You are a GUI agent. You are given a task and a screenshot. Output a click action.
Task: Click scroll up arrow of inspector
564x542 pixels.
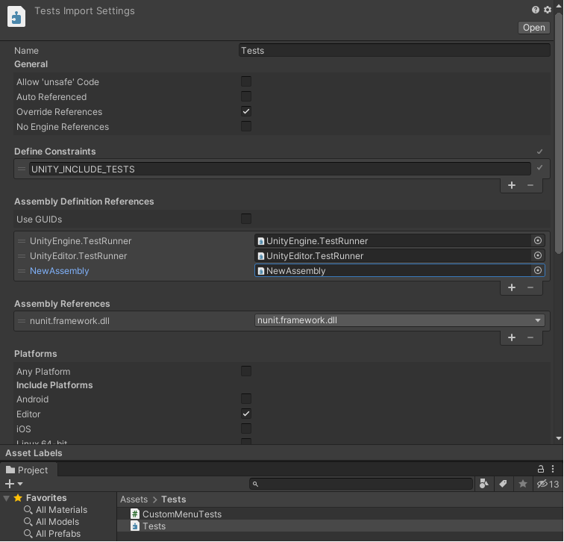pos(559,6)
